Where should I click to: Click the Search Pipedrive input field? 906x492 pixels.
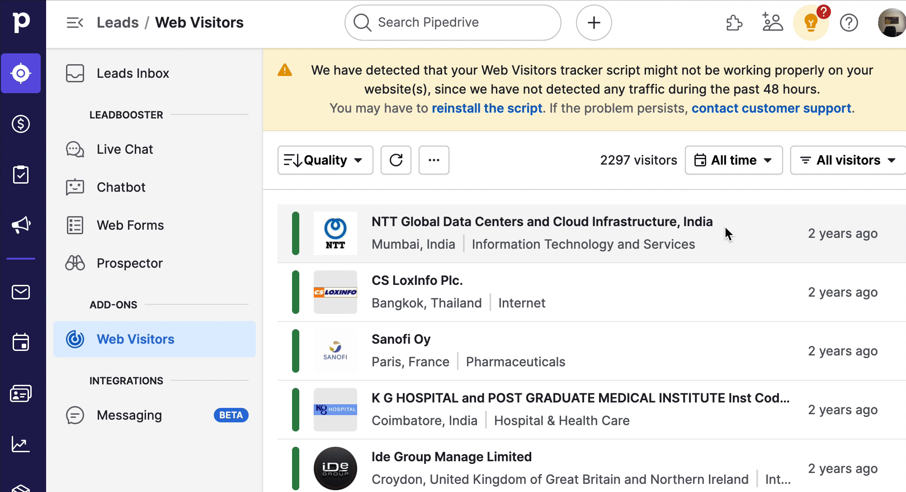pos(452,22)
